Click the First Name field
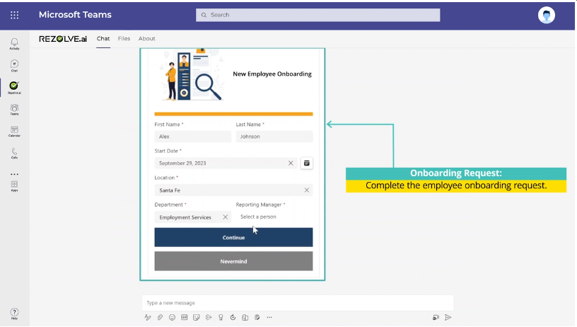The height and width of the screenshot is (327, 577). (193, 136)
